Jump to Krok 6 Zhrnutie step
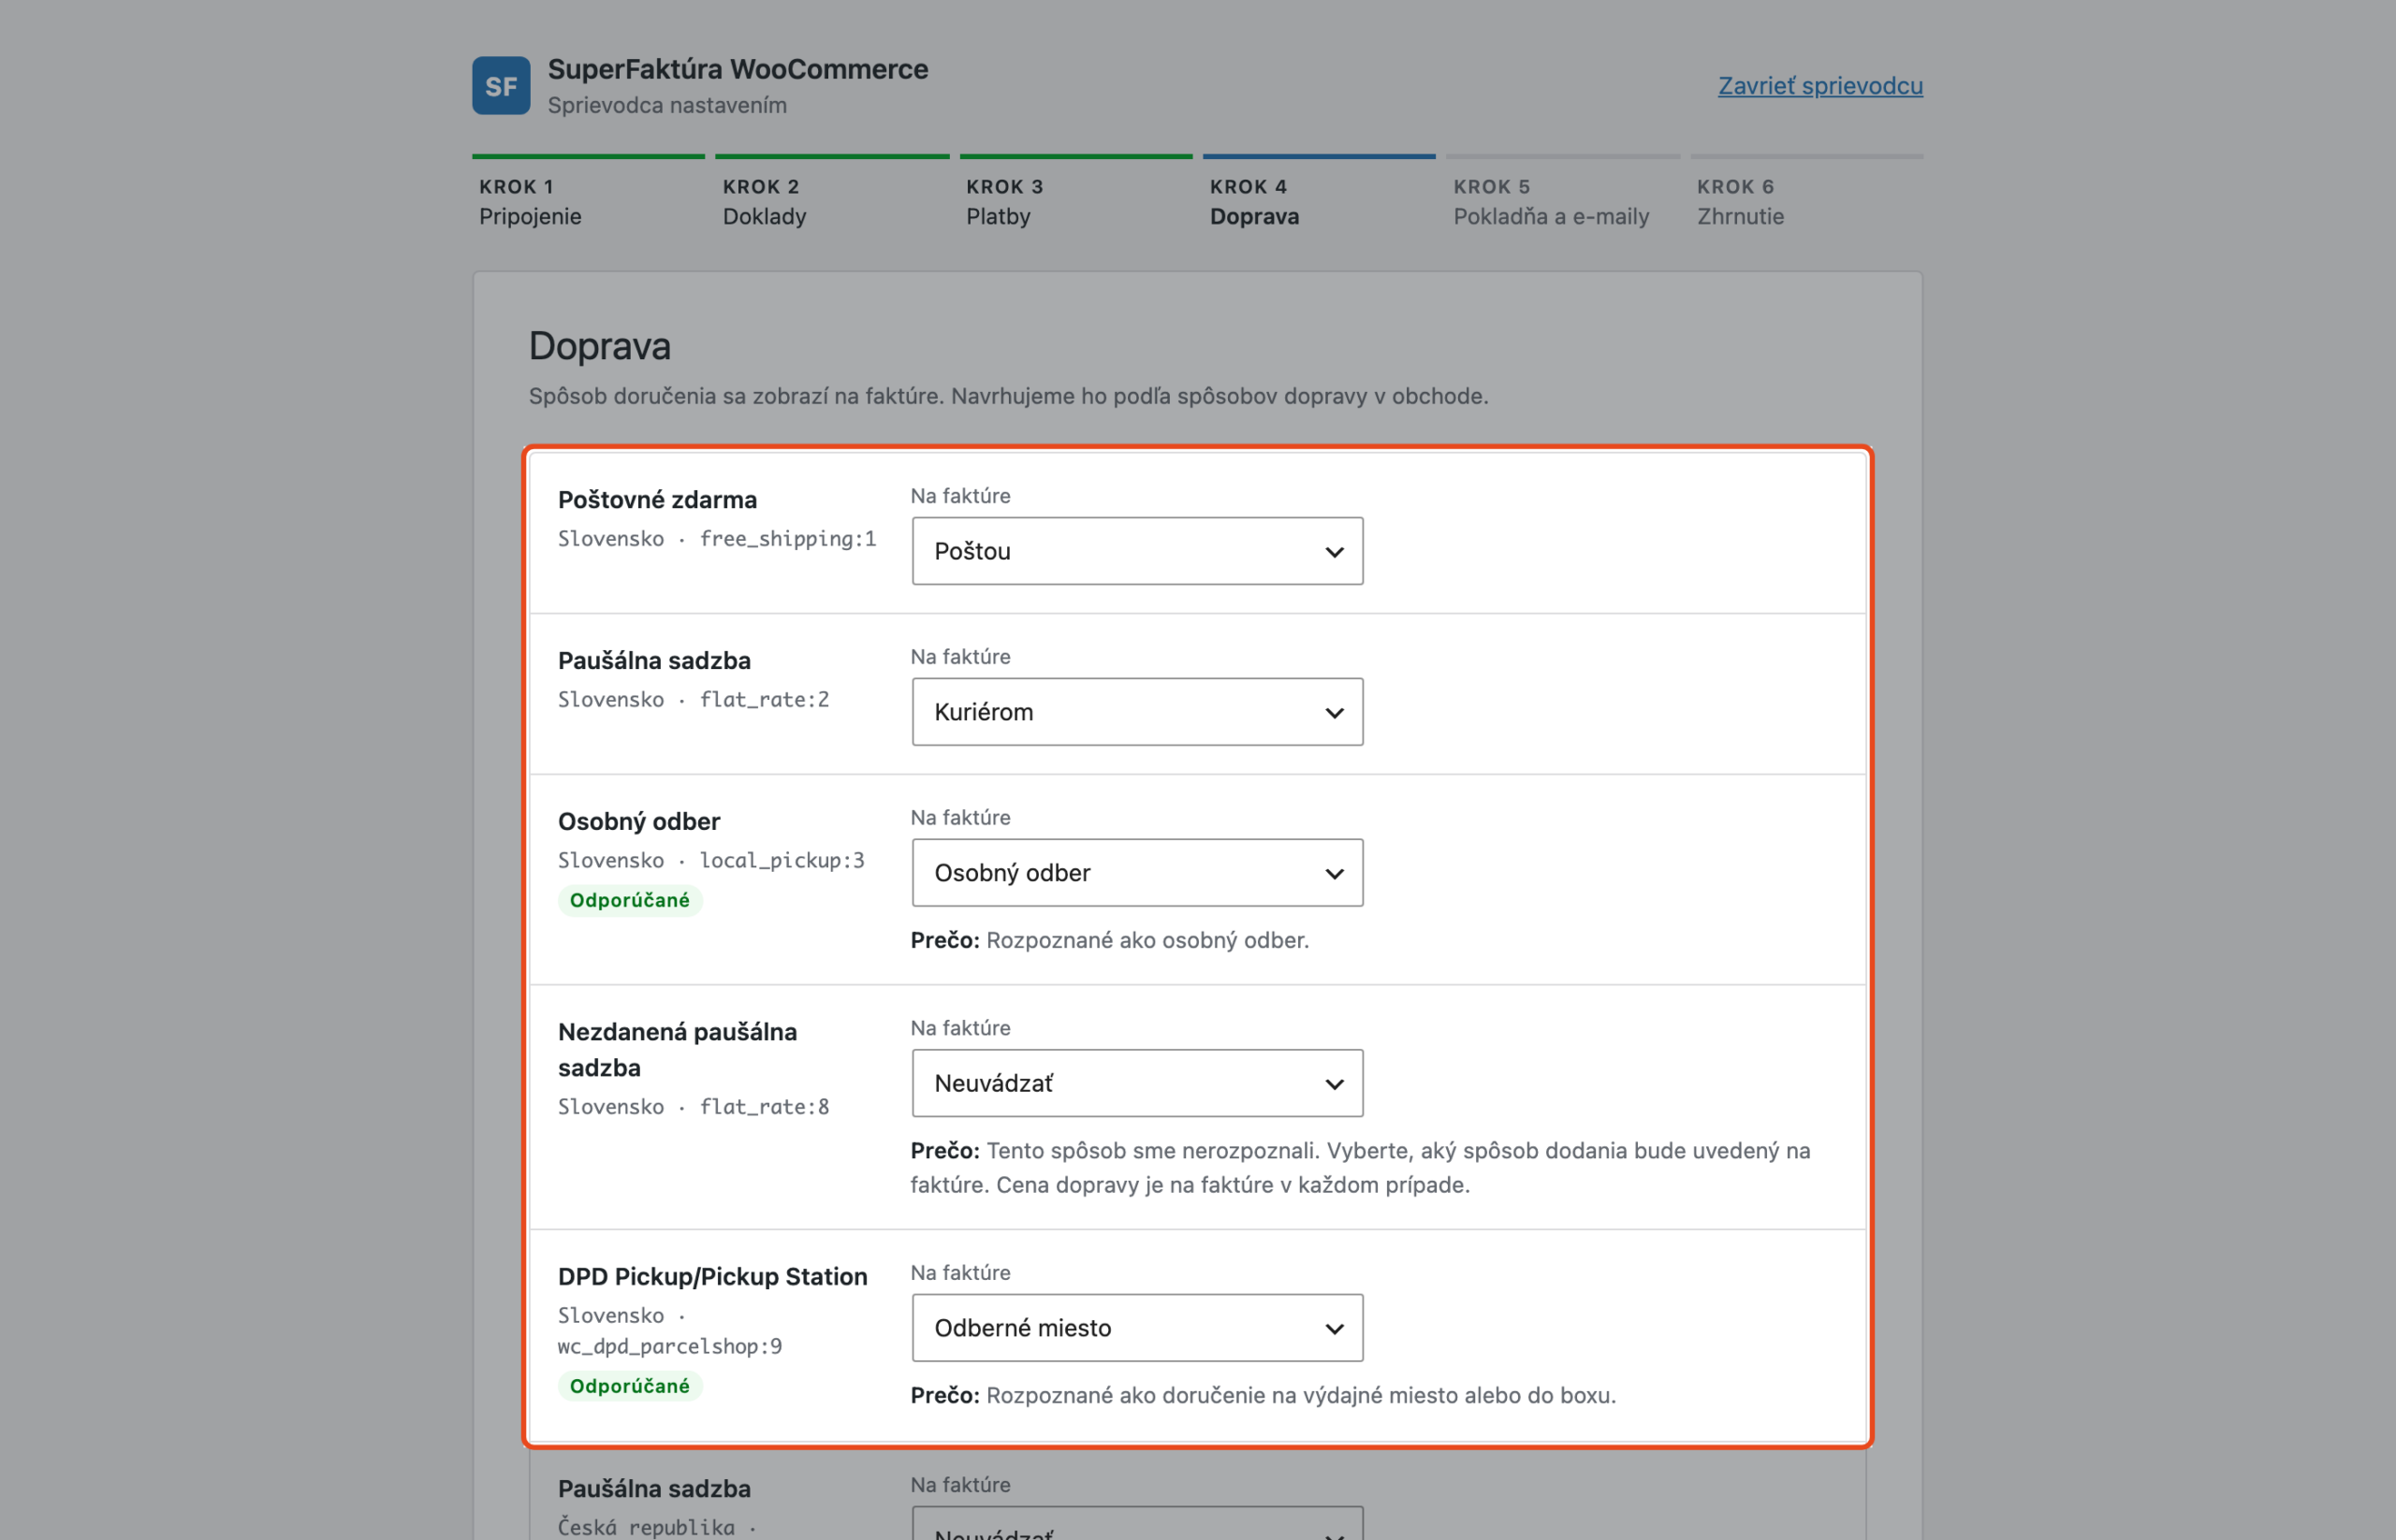 pos(1805,194)
